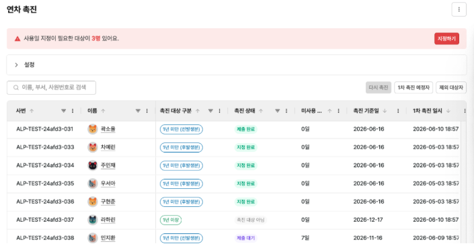Screen dimensions: 474x250
Task: Open the 촉진 상태 filter
Action: click(278, 111)
